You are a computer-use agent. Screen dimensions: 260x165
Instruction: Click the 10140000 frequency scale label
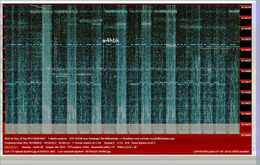[246, 71]
